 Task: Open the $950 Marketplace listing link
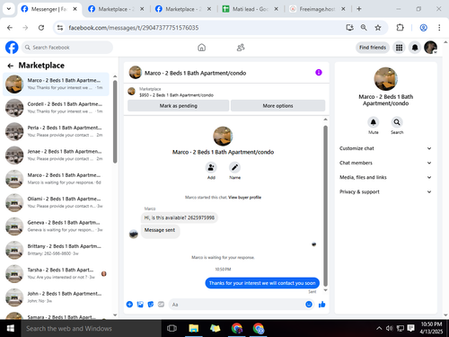[x=176, y=95]
